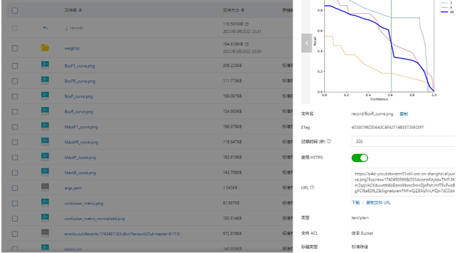
Task: Tick the checkbox for confusion_matrix.png
Action: click(15, 203)
